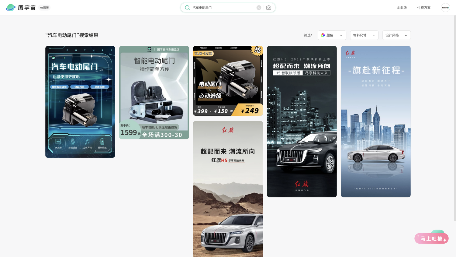Open the 物料尺寸 size filter dropdown
456x257 pixels.
364,35
